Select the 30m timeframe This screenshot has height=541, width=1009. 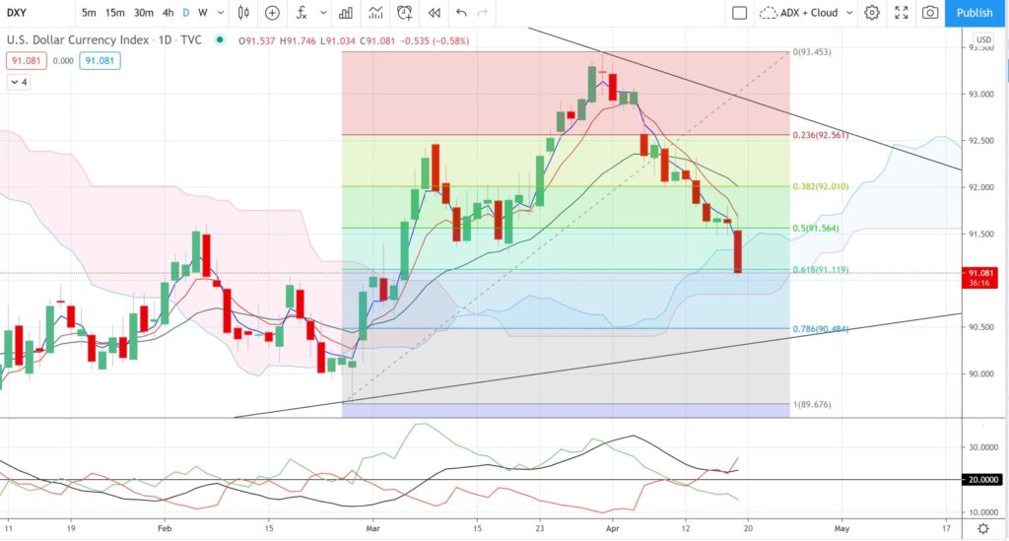(x=144, y=13)
